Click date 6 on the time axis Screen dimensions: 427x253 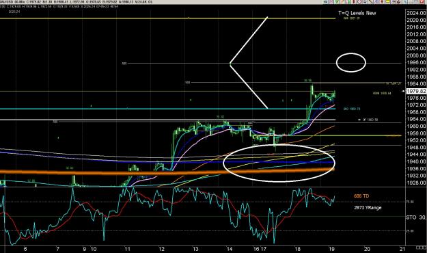(25, 249)
